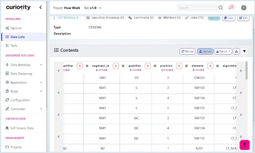Open Data Lists in sidebar

coord(24,37)
